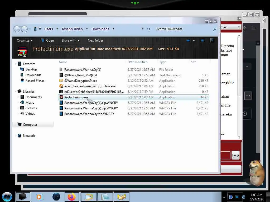The height and width of the screenshot is (202, 270).
Task: Open the Music library
Action: (x=30, y=102)
